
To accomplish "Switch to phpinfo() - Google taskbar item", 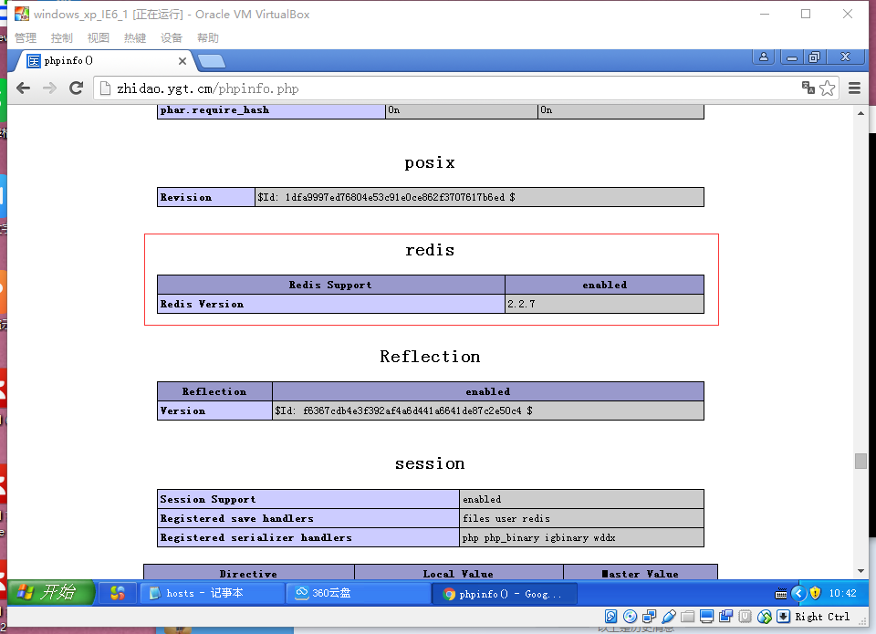I will 505,594.
